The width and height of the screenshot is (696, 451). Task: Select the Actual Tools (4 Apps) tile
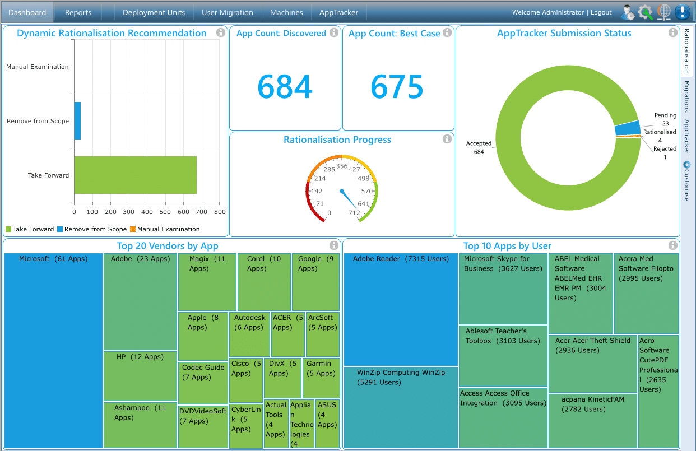click(x=275, y=424)
